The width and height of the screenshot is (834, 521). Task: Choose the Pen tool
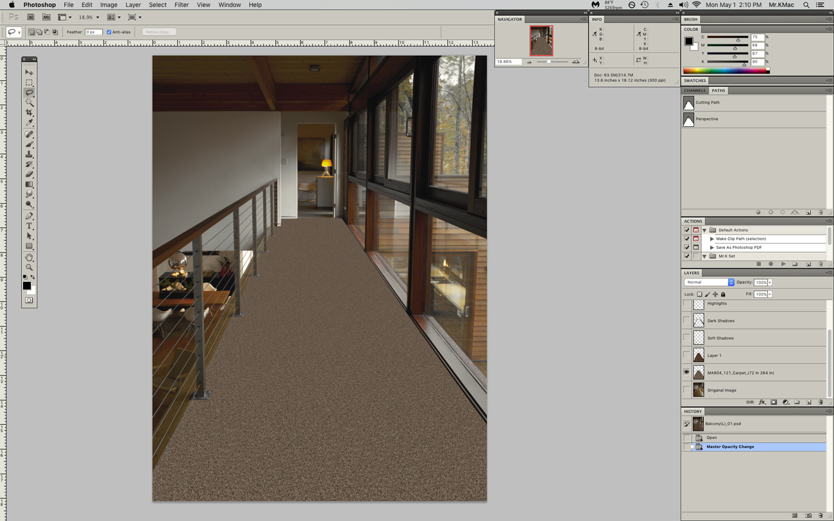tap(29, 217)
